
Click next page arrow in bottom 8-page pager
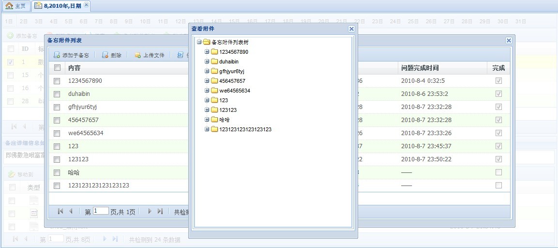pos(105,239)
